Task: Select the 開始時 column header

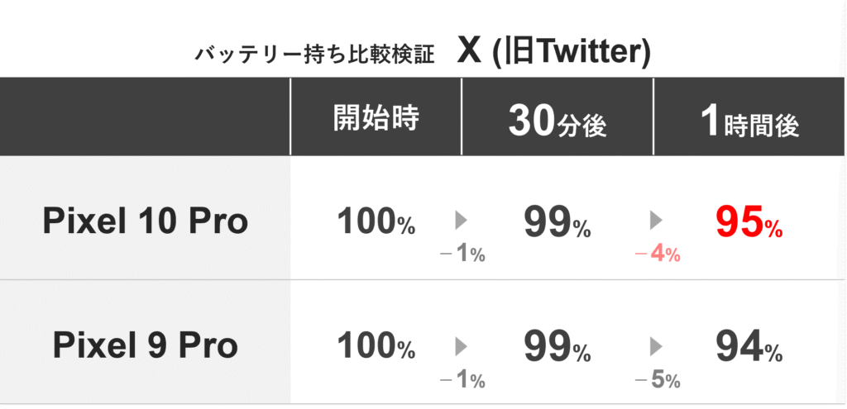Action: coord(376,119)
